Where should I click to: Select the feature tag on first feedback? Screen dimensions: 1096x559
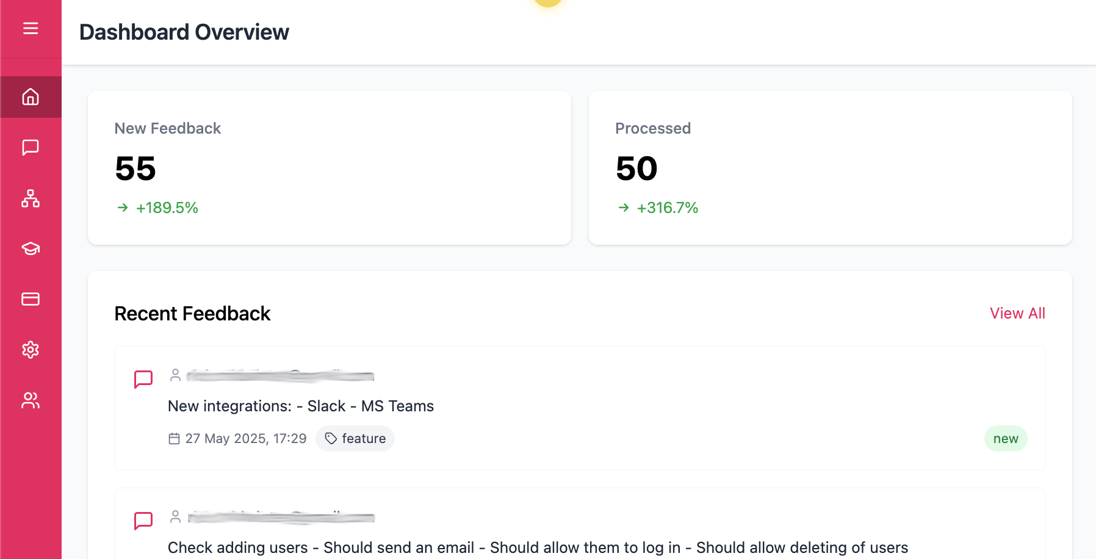coord(355,438)
